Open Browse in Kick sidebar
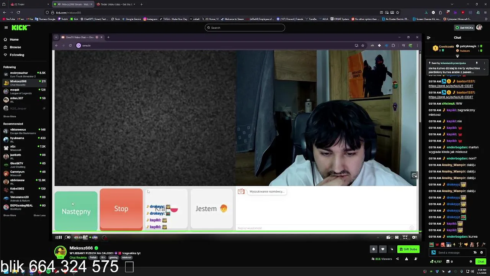Image resolution: width=490 pixels, height=276 pixels. point(15,47)
